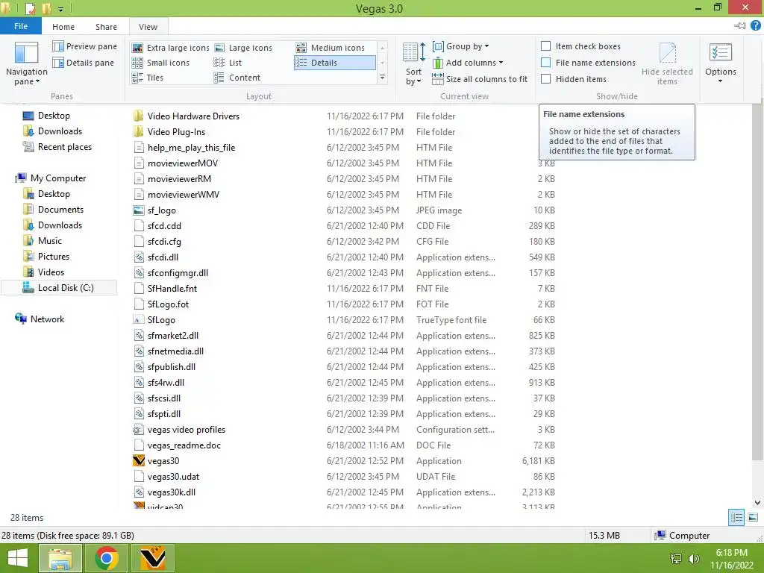Open the Group by dropdown

(x=460, y=46)
